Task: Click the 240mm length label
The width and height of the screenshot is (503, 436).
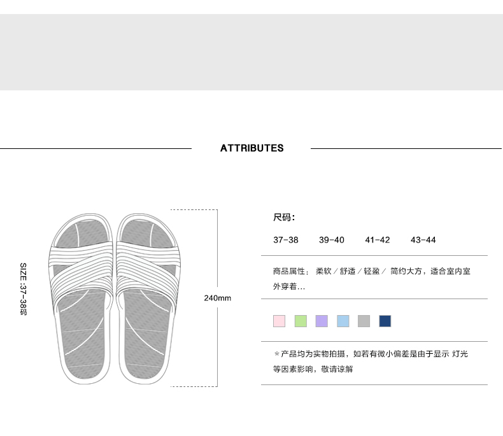Action: pos(218,298)
